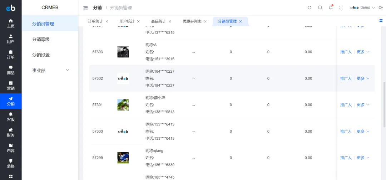Toggle fullscreen mode icon
The height and width of the screenshot is (180, 386).
click(x=341, y=7)
